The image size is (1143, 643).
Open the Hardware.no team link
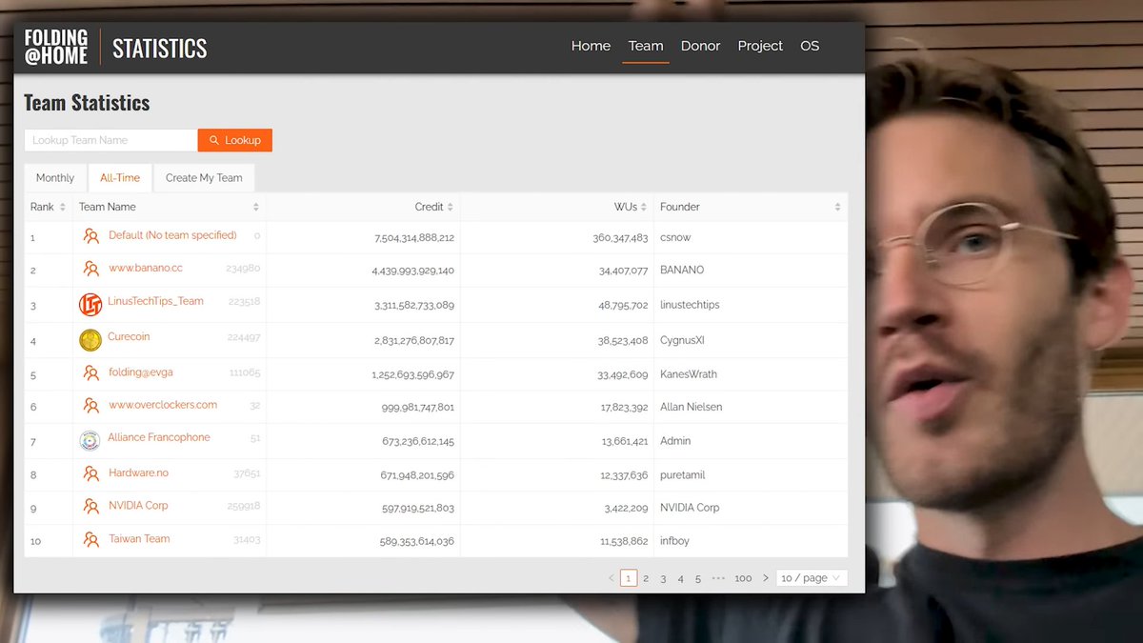(x=138, y=472)
